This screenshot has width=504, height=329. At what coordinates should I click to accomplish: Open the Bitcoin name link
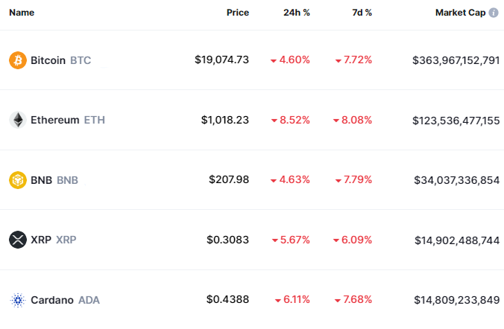click(48, 60)
